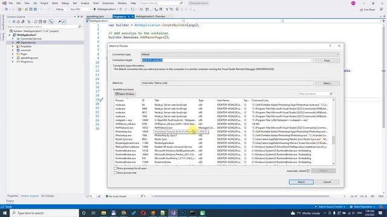
Task: Click the notification center icon in system tray
Action: 380,213
